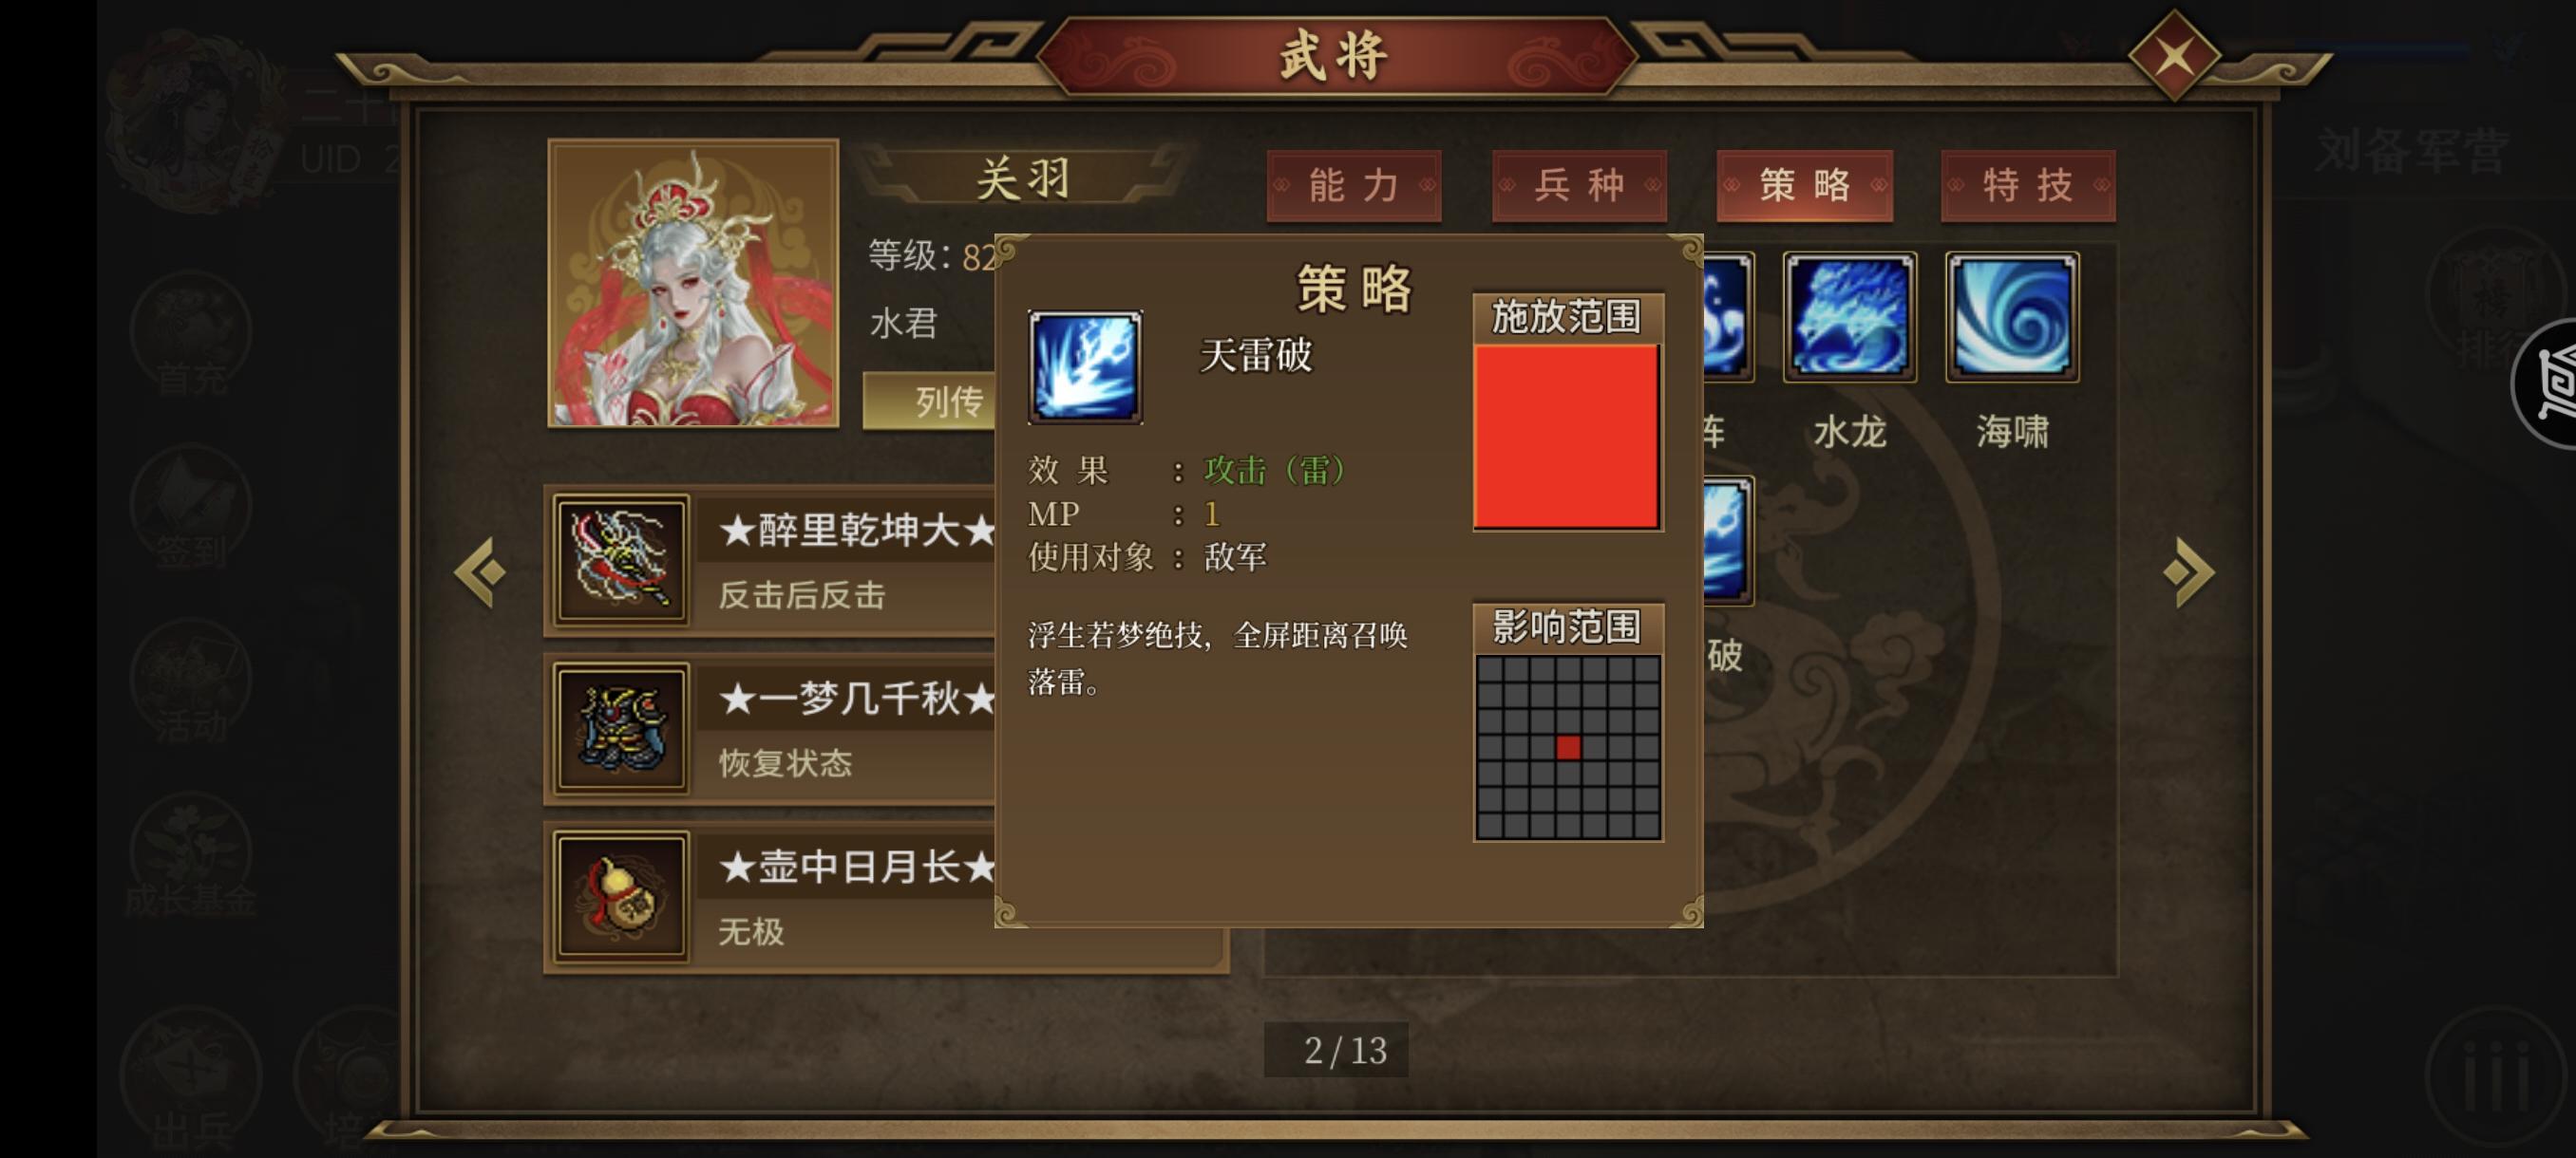This screenshot has width=2576, height=1158.
Task: Open the 一梦几千秋 armor item icon
Action: pyautogui.click(x=621, y=729)
